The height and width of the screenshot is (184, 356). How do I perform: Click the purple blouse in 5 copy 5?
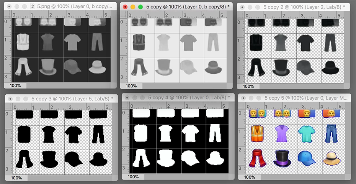tap(282, 134)
